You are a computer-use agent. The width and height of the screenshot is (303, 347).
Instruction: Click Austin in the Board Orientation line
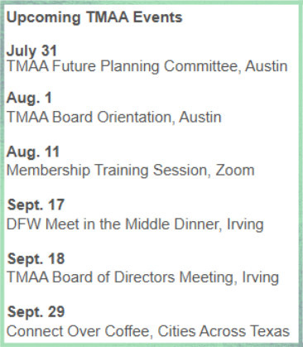pos(200,117)
